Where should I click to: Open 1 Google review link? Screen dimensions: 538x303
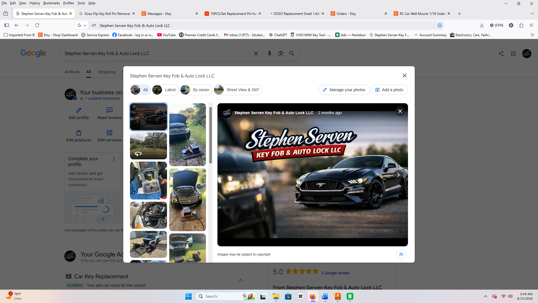335,273
